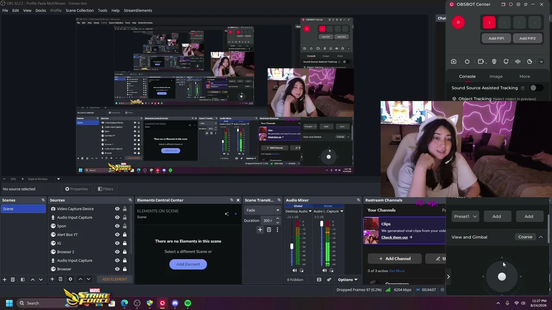Click the gimbal joystick control knob
Screen dimensions: 552x310
502,277
